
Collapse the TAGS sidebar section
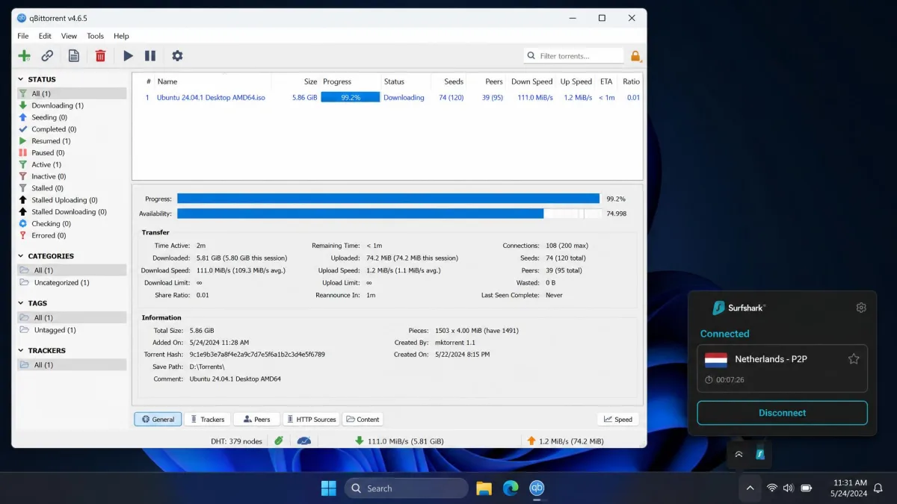point(21,303)
